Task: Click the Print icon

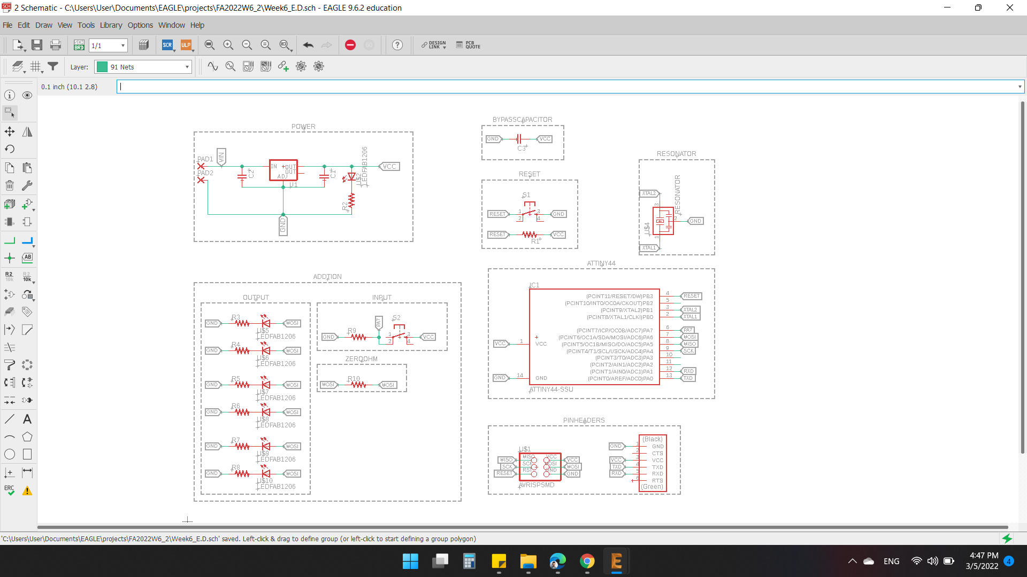Action: (x=56, y=45)
